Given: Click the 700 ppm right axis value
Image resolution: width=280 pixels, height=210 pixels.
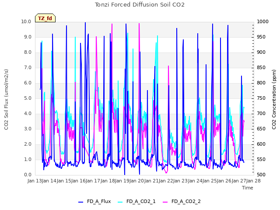Looking at the screenshot, I should [x=261, y=114].
